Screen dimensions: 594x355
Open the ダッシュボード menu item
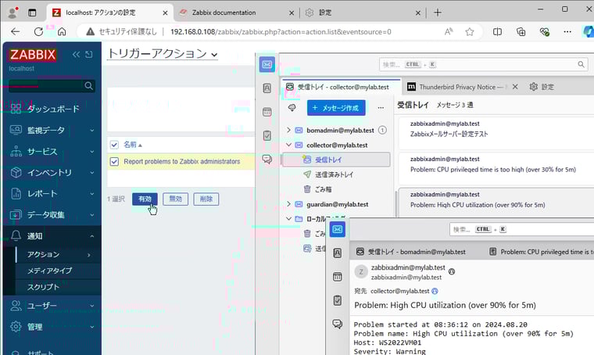pos(53,109)
